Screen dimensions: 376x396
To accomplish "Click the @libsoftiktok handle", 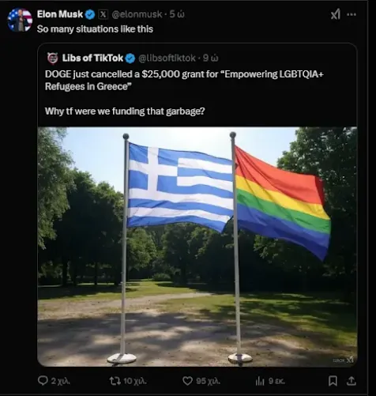I will click(x=167, y=58).
